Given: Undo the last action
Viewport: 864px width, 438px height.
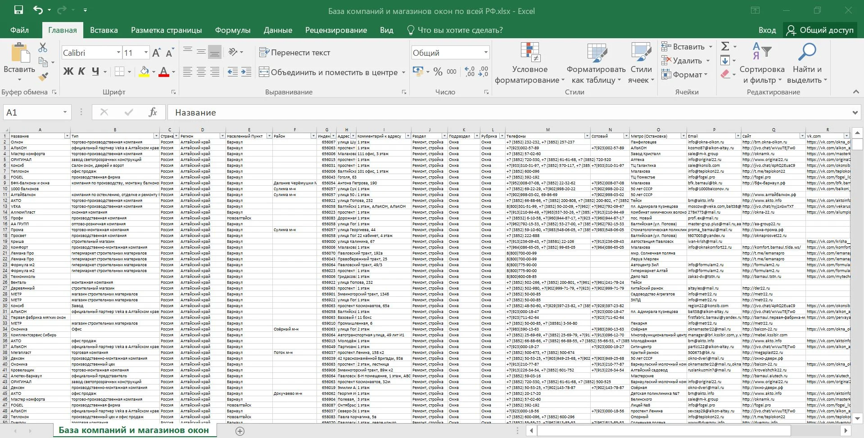Looking at the screenshot, I should click(38, 10).
